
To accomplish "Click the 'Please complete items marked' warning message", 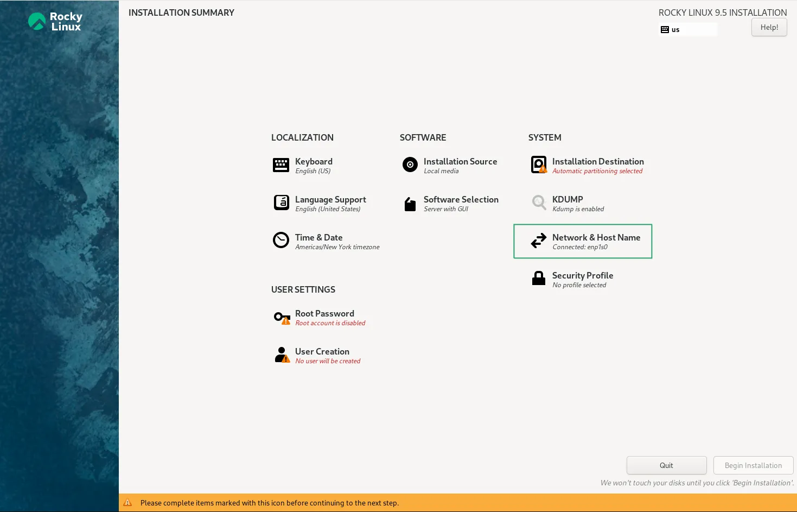I will (x=270, y=503).
